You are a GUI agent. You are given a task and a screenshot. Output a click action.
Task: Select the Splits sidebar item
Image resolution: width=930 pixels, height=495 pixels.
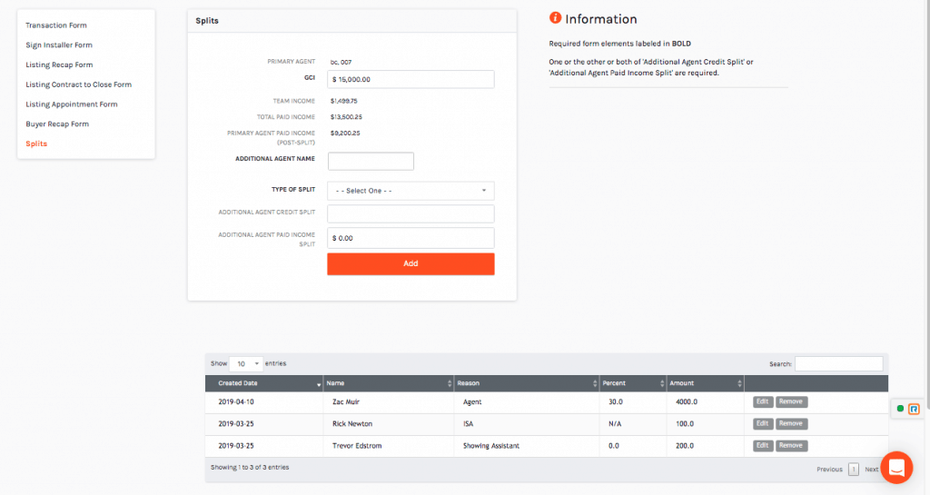click(x=36, y=144)
